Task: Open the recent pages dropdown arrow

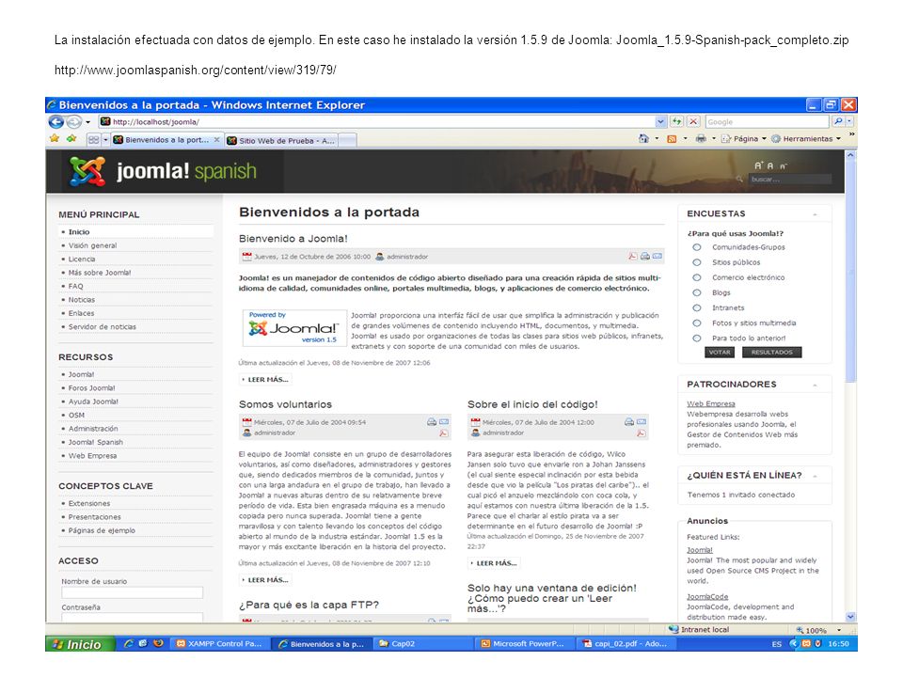Action: tap(87, 122)
